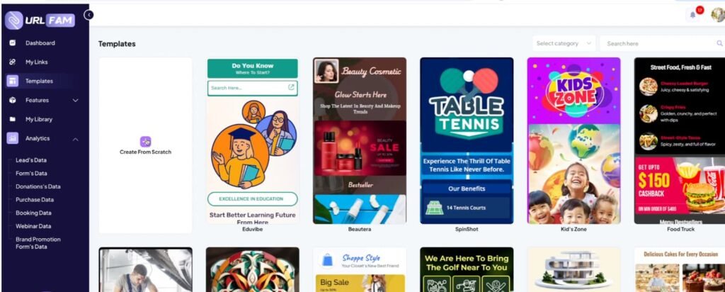This screenshot has height=292, width=725.
Task: Click the Dashboard sidebar icon
Action: [13, 43]
